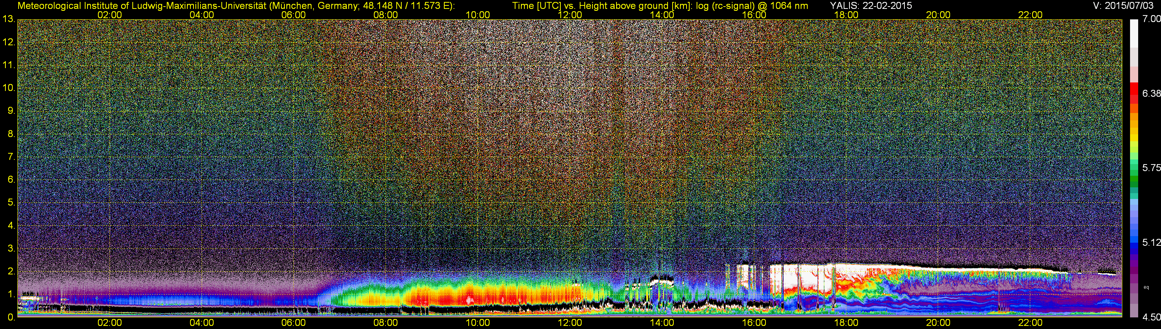
Task: Click the small 'eq' label beside the color bar
Action: pyautogui.click(x=1146, y=287)
